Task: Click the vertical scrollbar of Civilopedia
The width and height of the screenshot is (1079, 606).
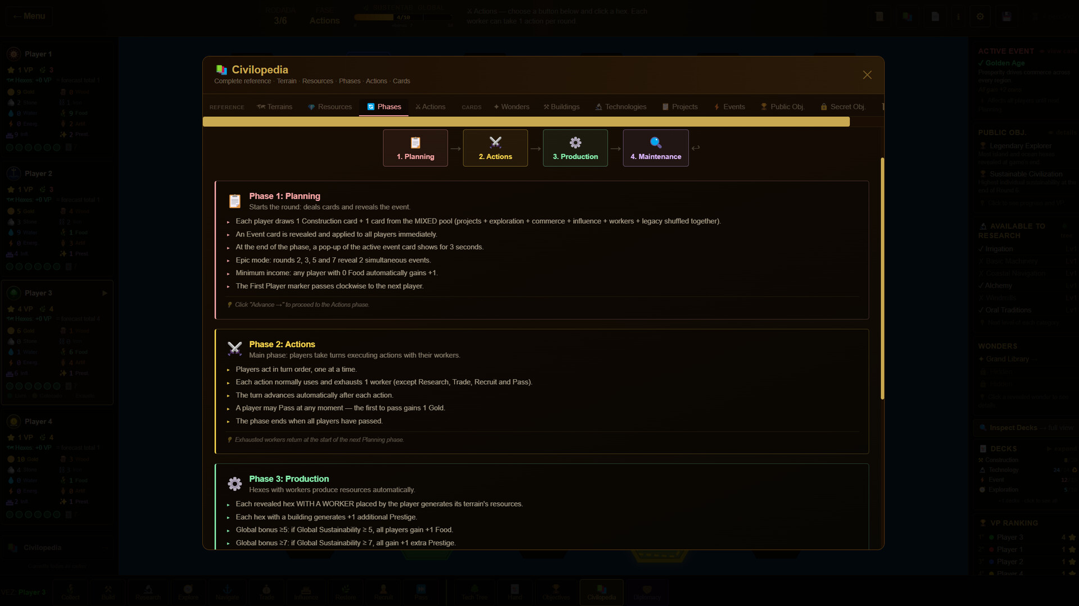Action: [x=882, y=279]
